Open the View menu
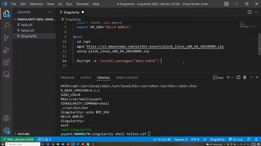 pyautogui.click(x=51, y=4)
